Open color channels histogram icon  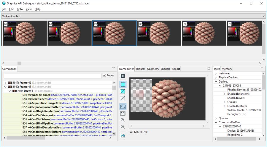pos(123,136)
